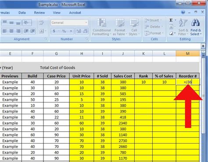Click the Excel Help question mark icon
This screenshot has width=208, height=162.
coord(183,12)
